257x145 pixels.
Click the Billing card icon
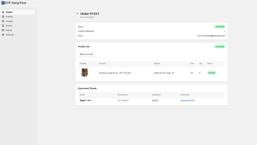3,30
